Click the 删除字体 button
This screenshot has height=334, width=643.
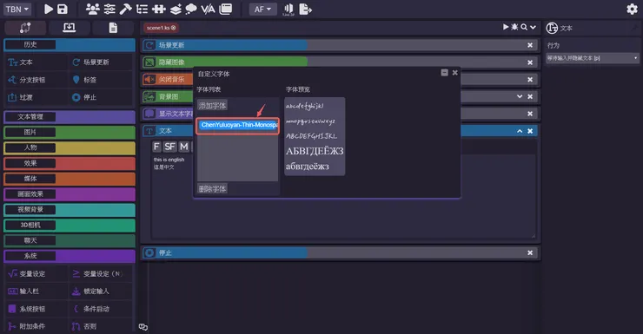tap(212, 189)
